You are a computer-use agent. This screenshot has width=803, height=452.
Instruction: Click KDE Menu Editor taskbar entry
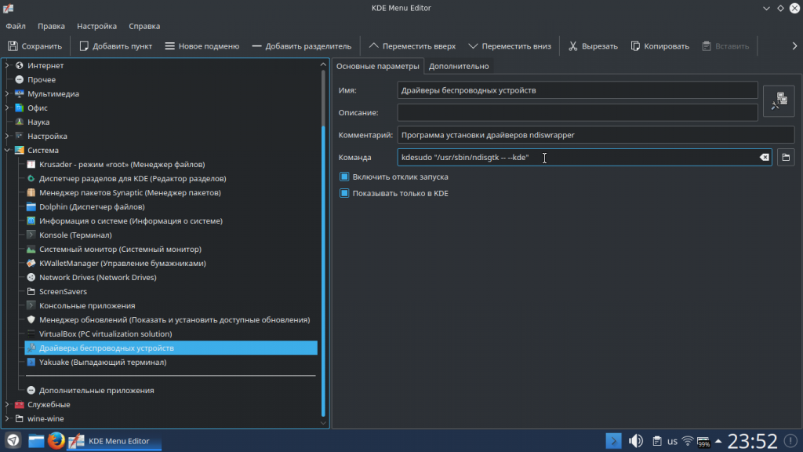pyautogui.click(x=114, y=441)
